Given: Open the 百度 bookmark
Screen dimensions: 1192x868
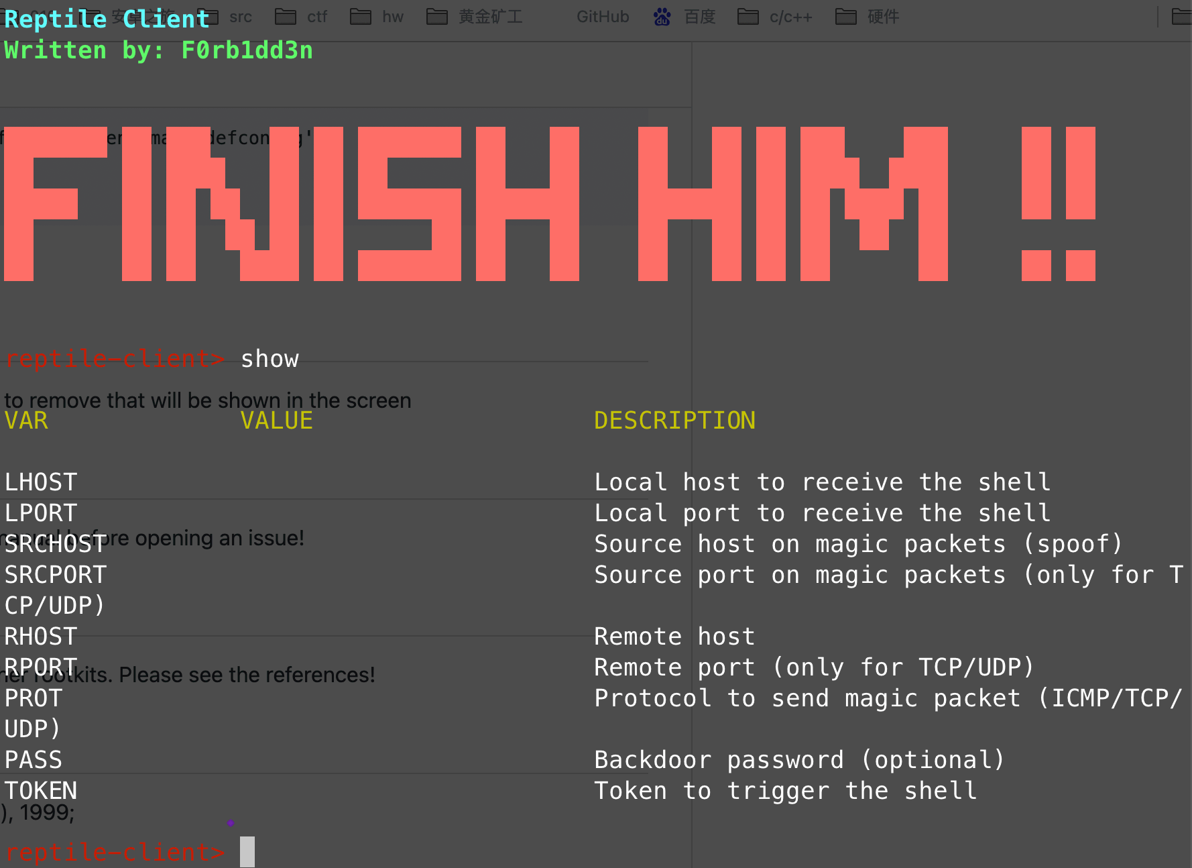Looking at the screenshot, I should 684,17.
